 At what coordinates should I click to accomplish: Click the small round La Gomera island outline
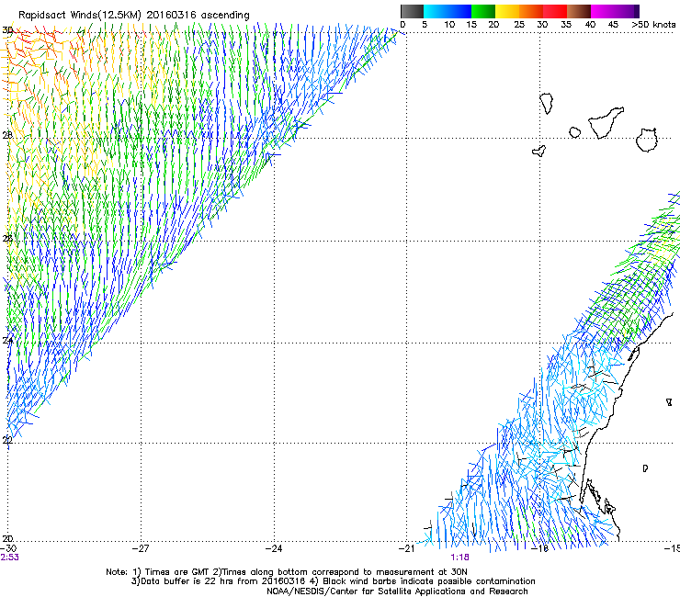pos(574,132)
